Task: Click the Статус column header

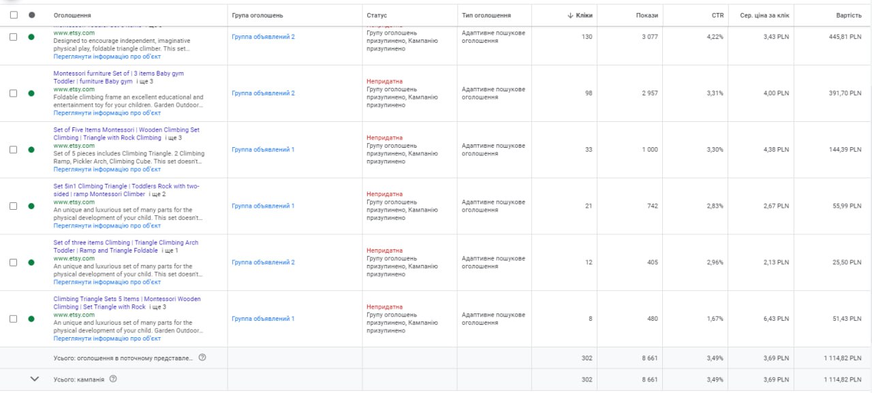Action: tap(377, 15)
